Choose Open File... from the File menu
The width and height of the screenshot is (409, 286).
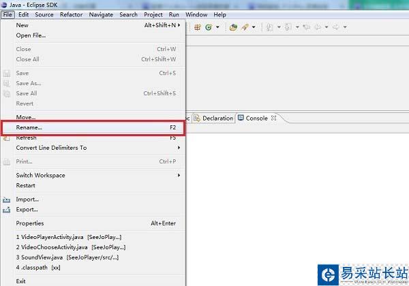93,35
